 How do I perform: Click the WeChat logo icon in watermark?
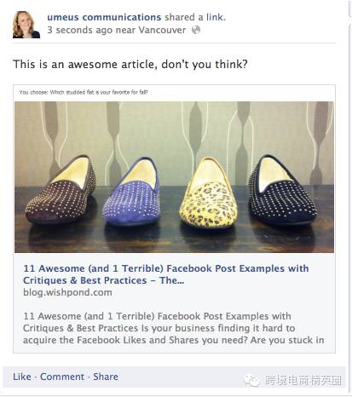click(251, 380)
